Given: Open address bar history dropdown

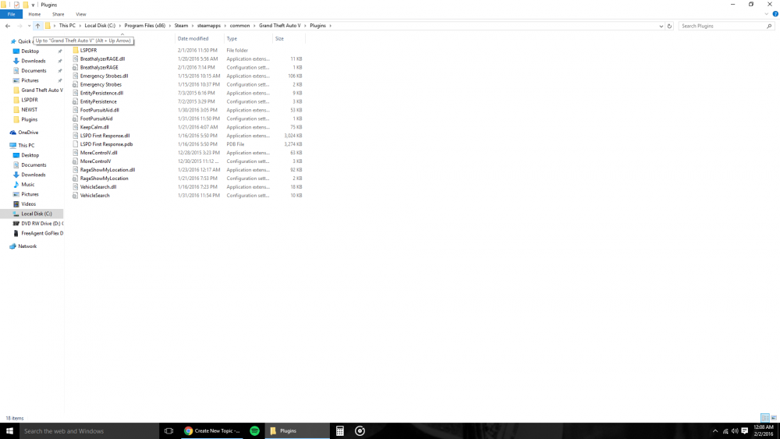Looking at the screenshot, I should click(x=661, y=26).
